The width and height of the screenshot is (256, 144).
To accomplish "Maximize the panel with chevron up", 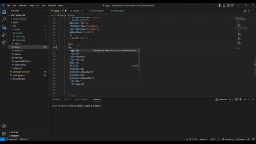I will coord(249,100).
